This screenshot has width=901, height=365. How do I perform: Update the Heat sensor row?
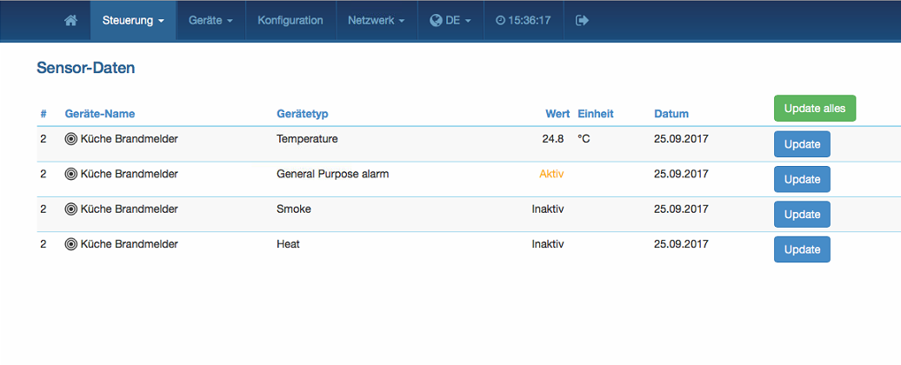pyautogui.click(x=802, y=249)
